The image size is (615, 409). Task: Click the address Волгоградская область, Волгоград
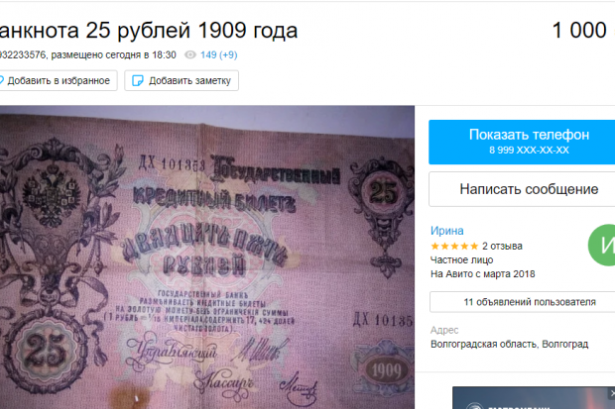[509, 344]
